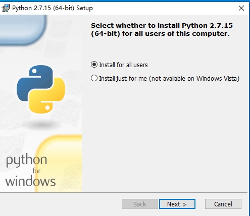Click the Python two-snake logo

41,89
